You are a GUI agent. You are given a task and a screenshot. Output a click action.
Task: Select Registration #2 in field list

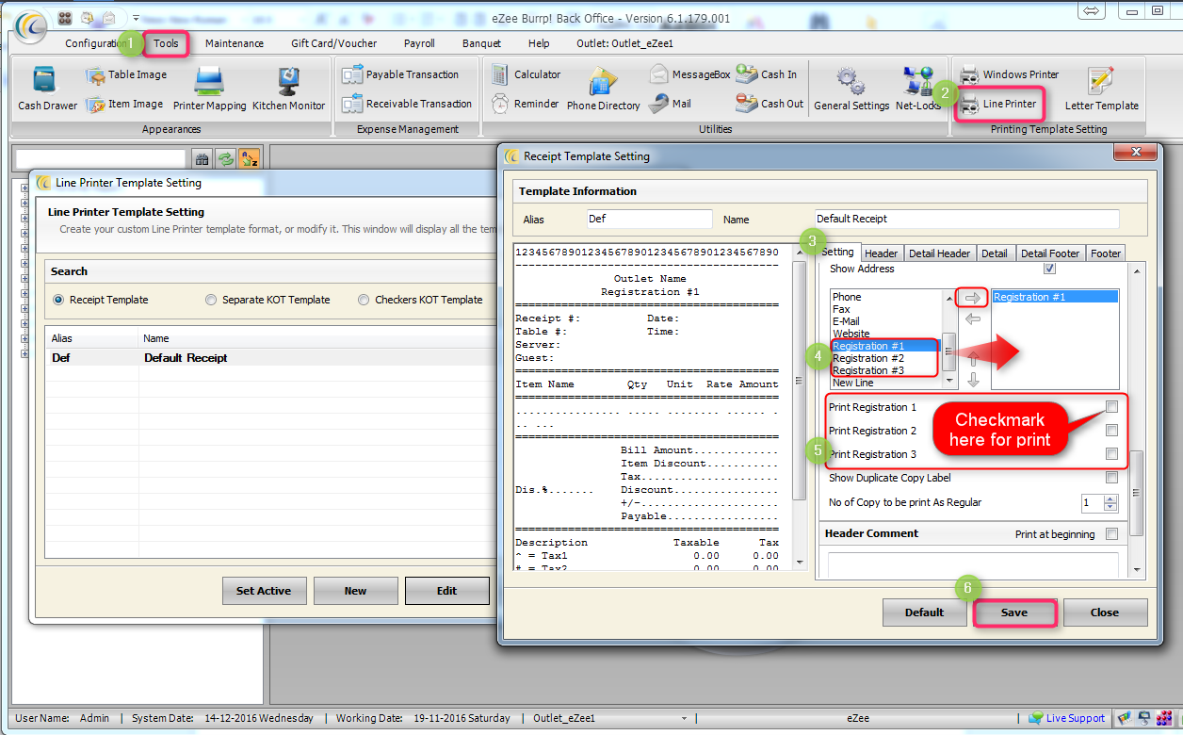(868, 358)
